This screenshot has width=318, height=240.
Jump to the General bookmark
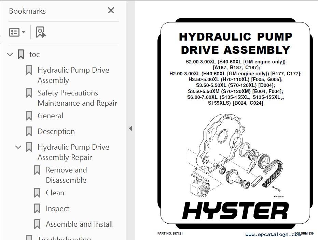click(x=50, y=116)
